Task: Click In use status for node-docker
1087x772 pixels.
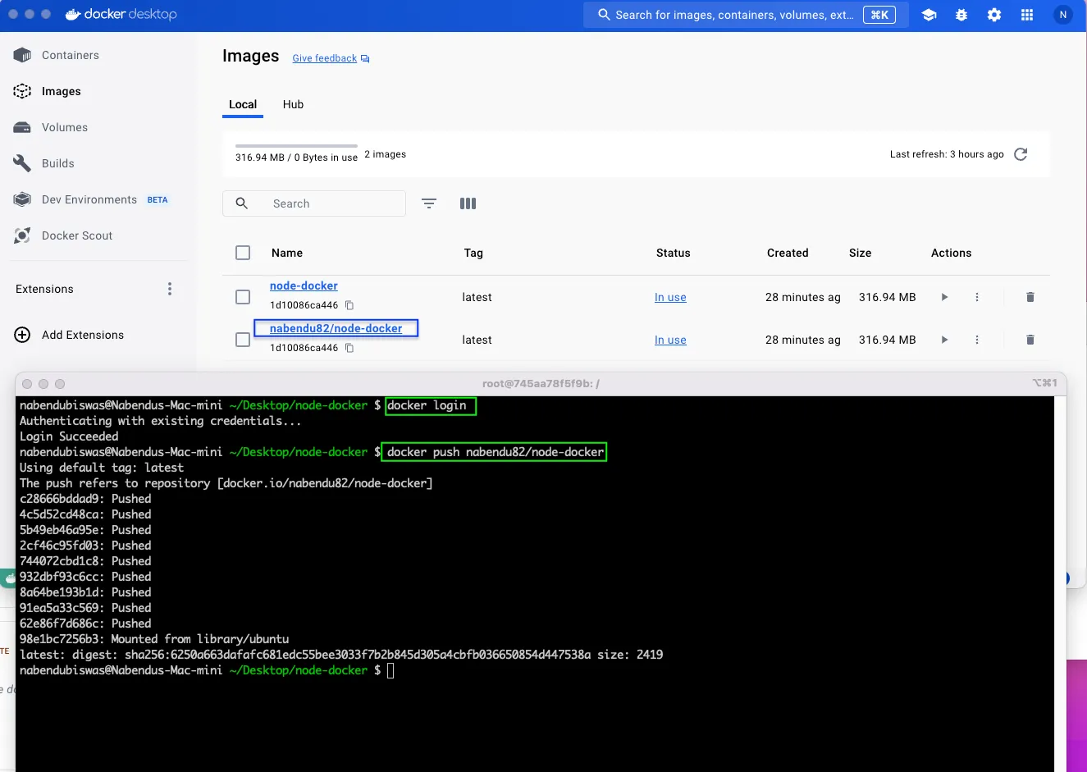Action: (670, 297)
